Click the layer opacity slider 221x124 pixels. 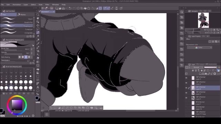coord(210,68)
